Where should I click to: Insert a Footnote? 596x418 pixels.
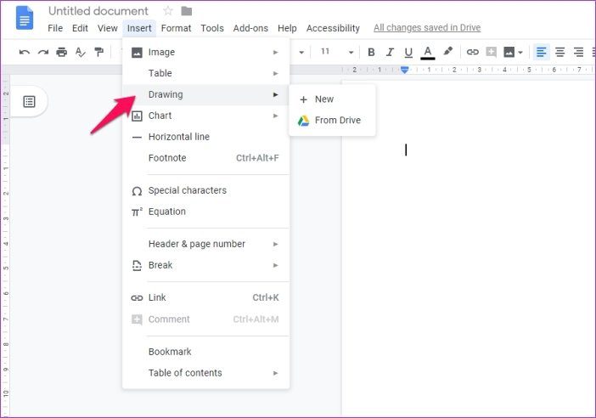205,158
